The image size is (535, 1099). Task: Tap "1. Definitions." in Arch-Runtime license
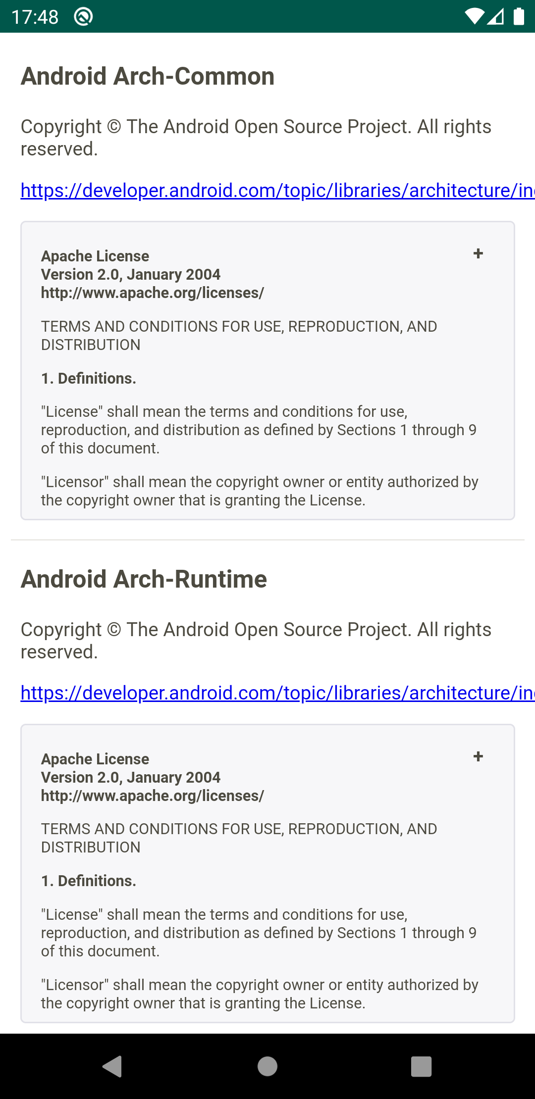89,881
